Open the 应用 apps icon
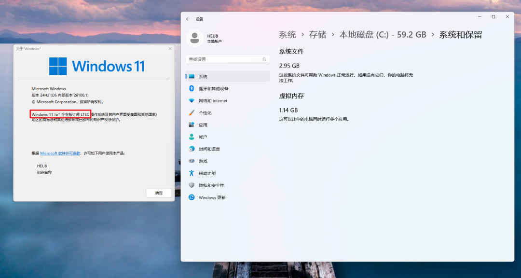This screenshot has height=278, width=521. pos(192,125)
